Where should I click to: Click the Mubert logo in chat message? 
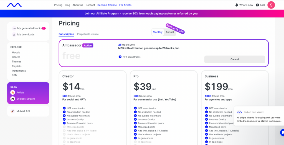coord(239,112)
